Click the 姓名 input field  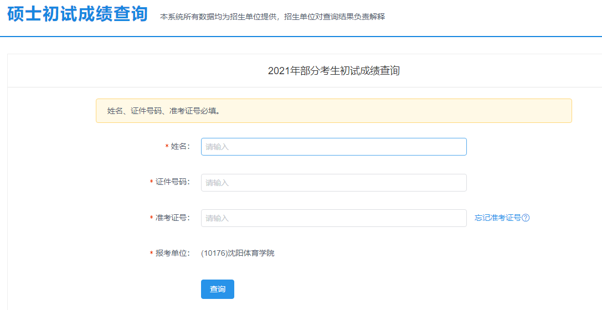(x=333, y=147)
